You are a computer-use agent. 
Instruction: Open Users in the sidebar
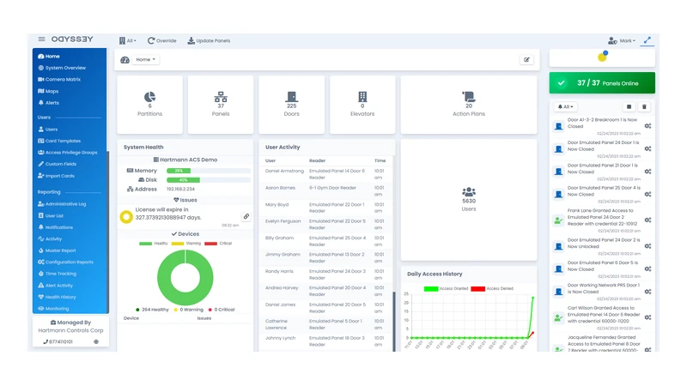48,130
